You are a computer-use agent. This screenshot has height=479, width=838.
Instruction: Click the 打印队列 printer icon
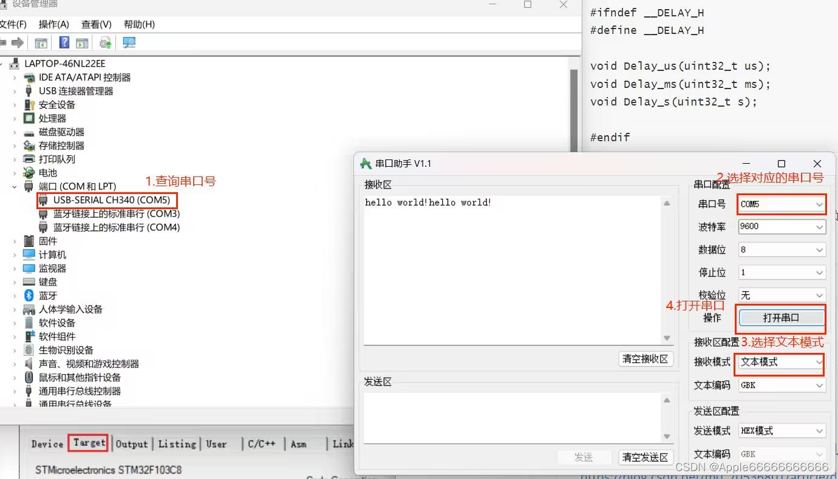[29, 159]
